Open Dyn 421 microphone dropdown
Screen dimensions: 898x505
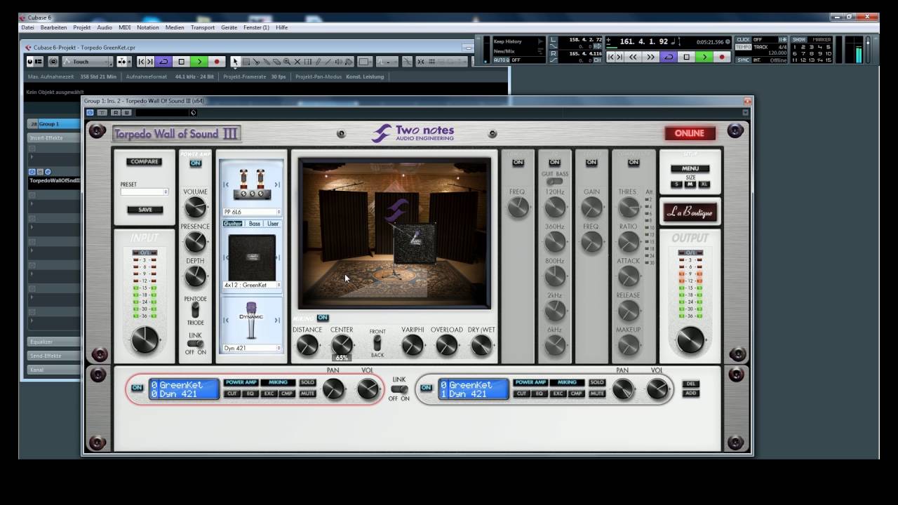(252, 348)
